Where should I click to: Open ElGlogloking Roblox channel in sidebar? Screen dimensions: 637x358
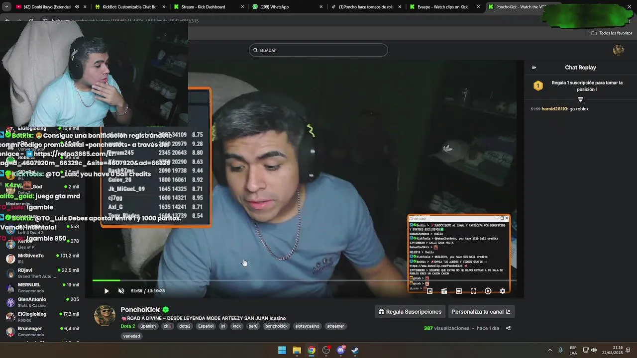point(42,317)
